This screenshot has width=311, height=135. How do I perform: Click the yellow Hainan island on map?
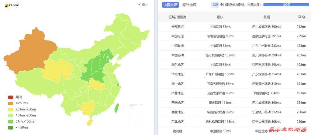[x=90, y=123]
